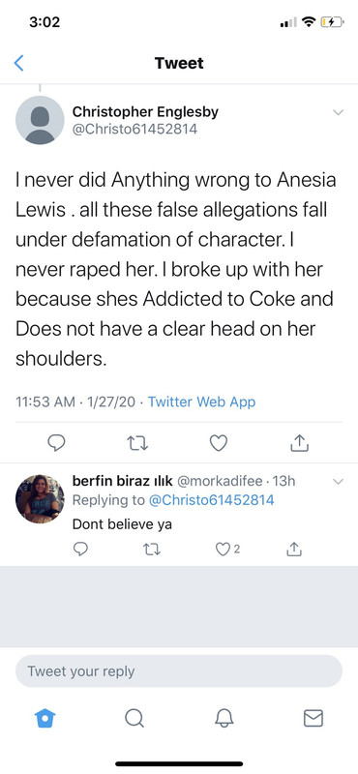The width and height of the screenshot is (358, 774).
Task: Share the main tweet via share icon
Action: pyautogui.click(x=299, y=443)
